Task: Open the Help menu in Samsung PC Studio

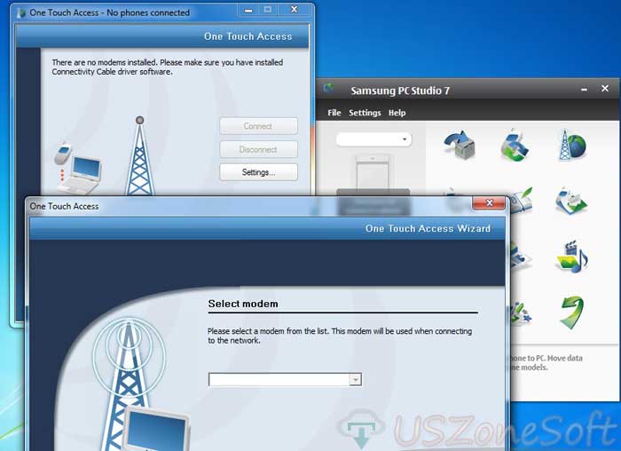Action: [x=397, y=113]
